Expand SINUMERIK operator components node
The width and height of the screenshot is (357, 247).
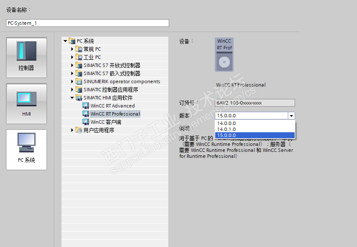point(72,81)
